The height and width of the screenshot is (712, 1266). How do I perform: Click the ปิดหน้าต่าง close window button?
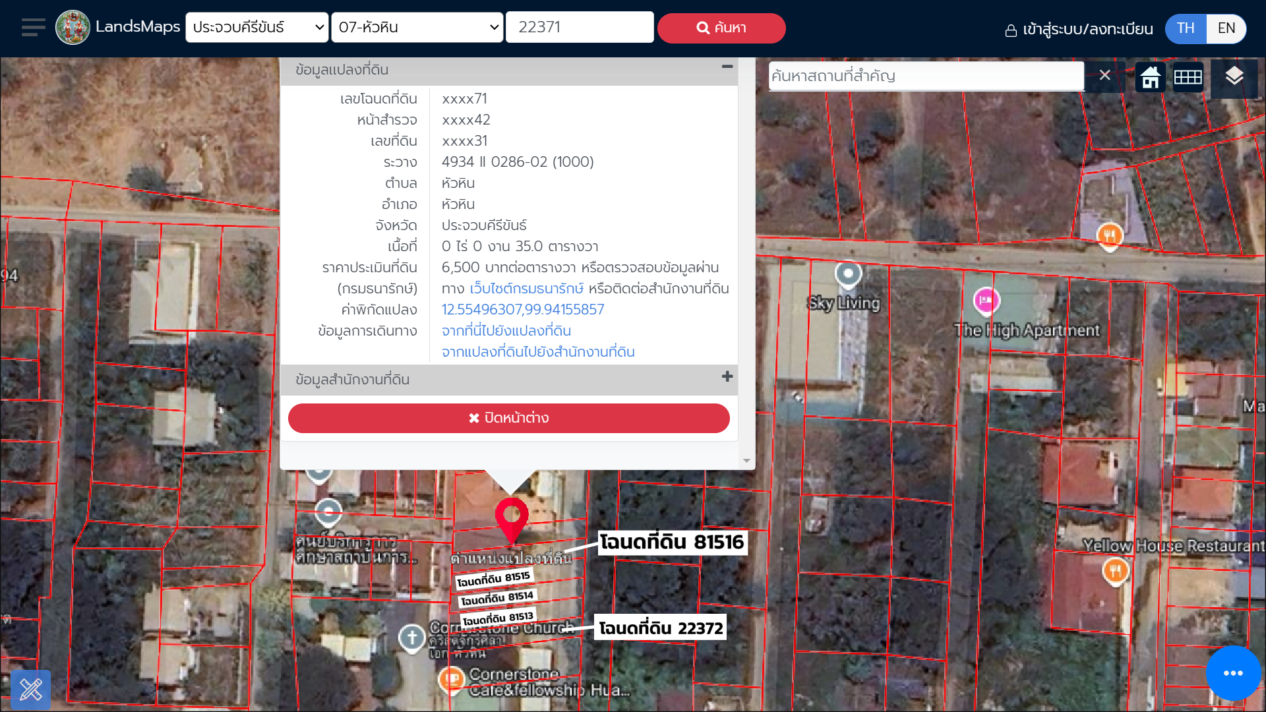tap(508, 418)
